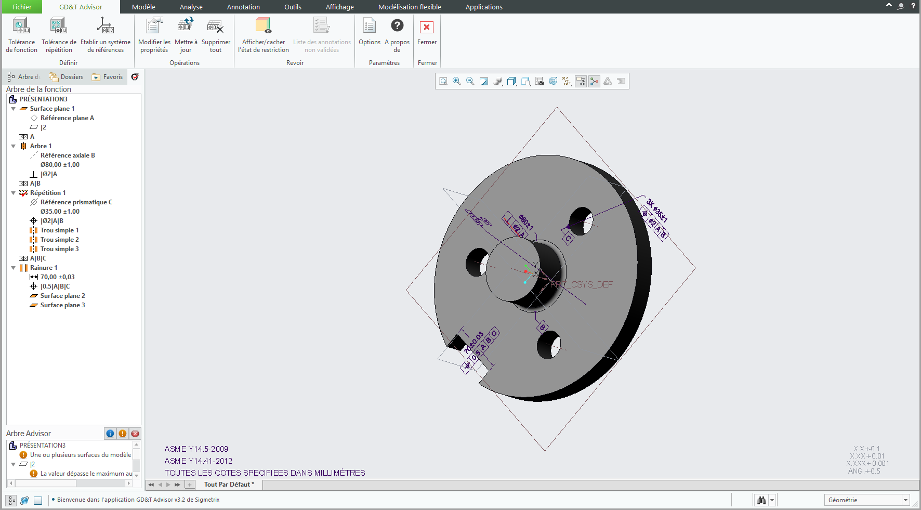Click the saved orientations camera icon
This screenshot has width=921, height=510.
tap(540, 81)
